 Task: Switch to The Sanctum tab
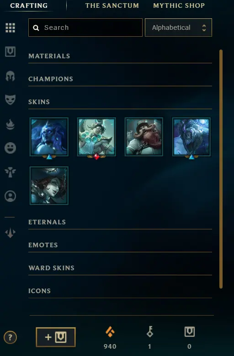coord(112,6)
